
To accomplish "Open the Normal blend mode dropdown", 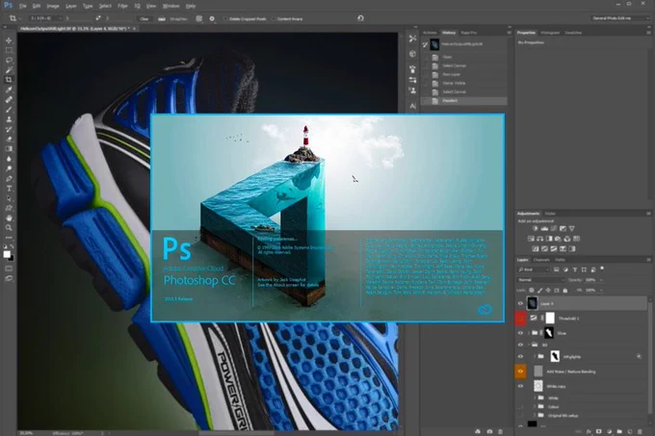I will click(x=539, y=280).
